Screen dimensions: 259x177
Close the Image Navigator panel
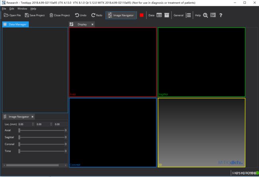(32, 117)
